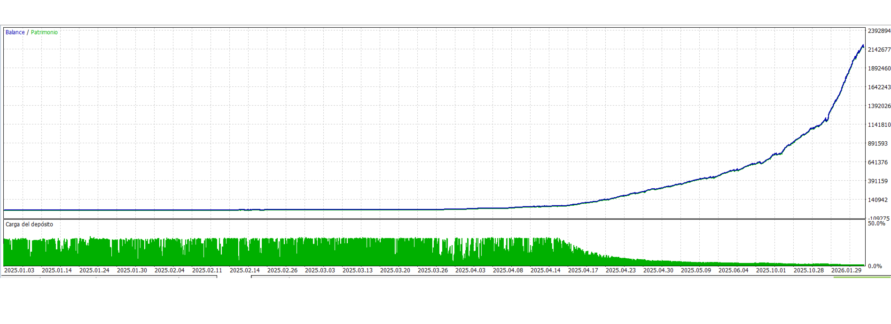This screenshot has height=324, width=891.
Task: Click the Balance legend label
Action: coord(15,32)
